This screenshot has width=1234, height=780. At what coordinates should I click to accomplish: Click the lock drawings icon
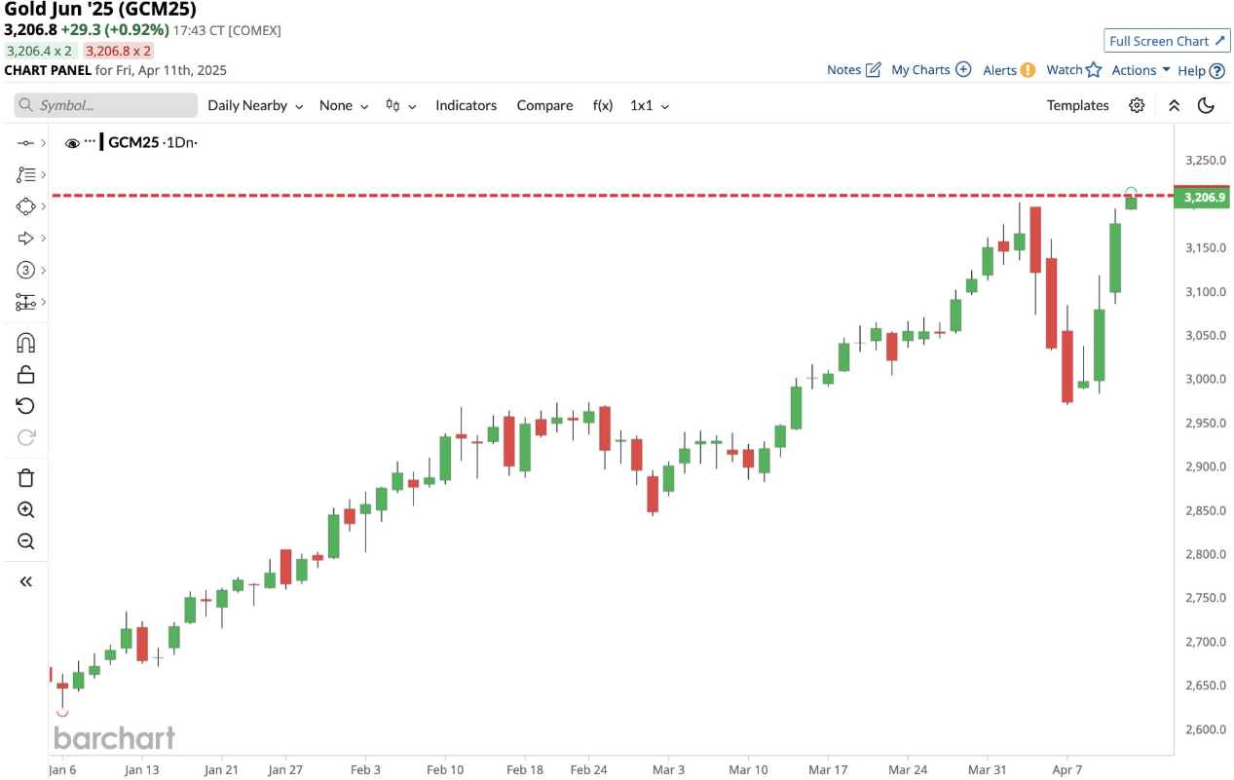26,374
